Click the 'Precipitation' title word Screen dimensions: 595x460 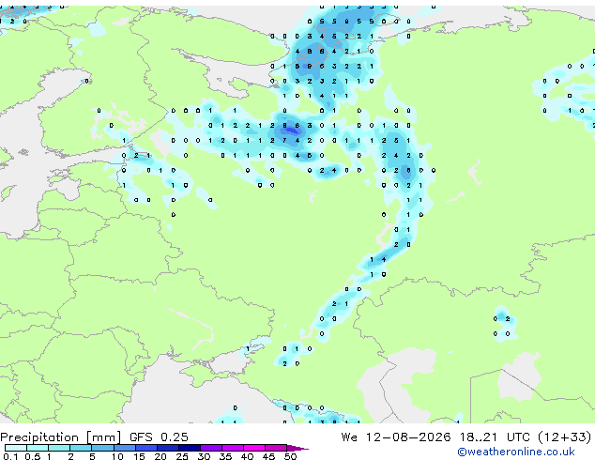[39, 437]
